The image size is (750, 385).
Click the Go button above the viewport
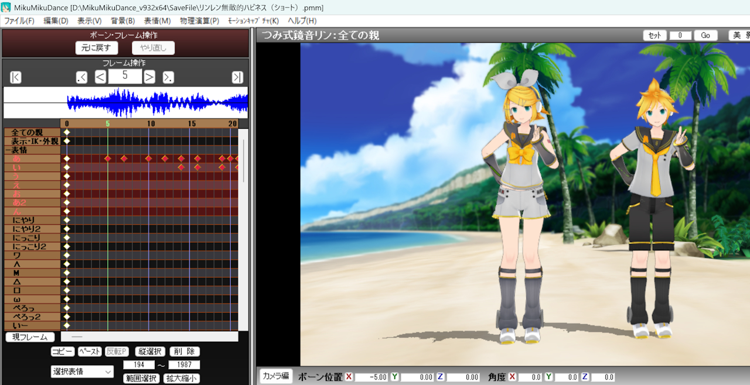pos(705,35)
